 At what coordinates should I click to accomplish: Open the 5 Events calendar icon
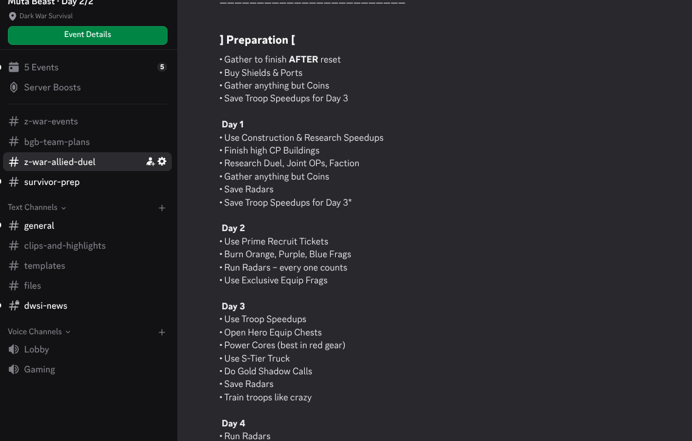tap(14, 67)
